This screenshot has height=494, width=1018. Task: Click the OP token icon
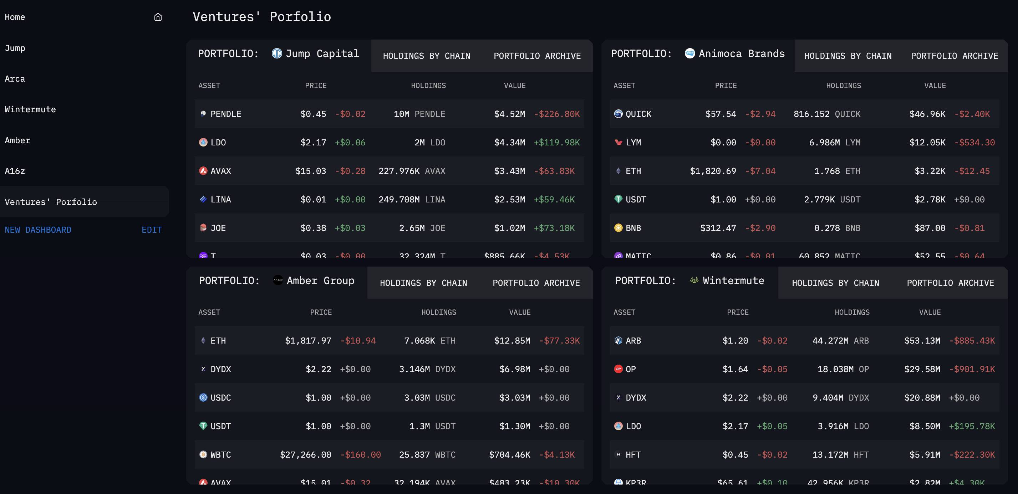(x=619, y=369)
